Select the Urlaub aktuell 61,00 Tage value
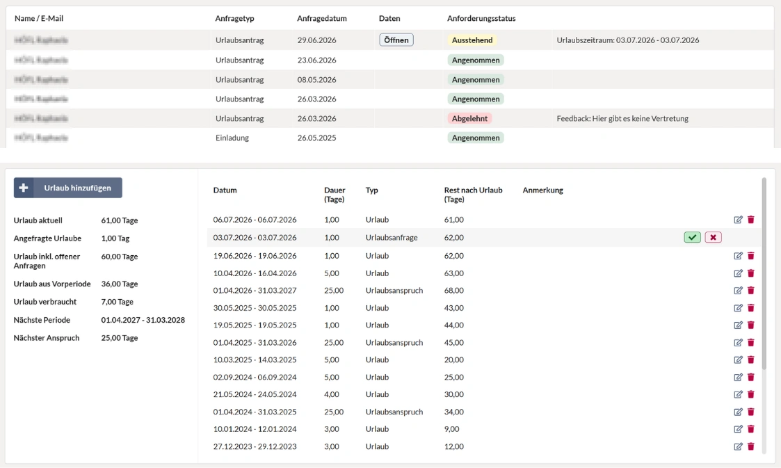Image resolution: width=781 pixels, height=468 pixels. (x=120, y=220)
